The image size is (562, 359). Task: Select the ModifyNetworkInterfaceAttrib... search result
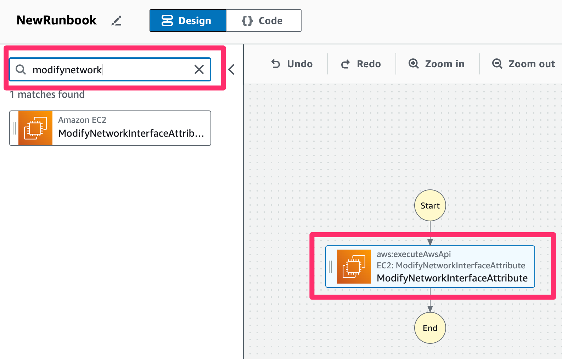pyautogui.click(x=110, y=128)
